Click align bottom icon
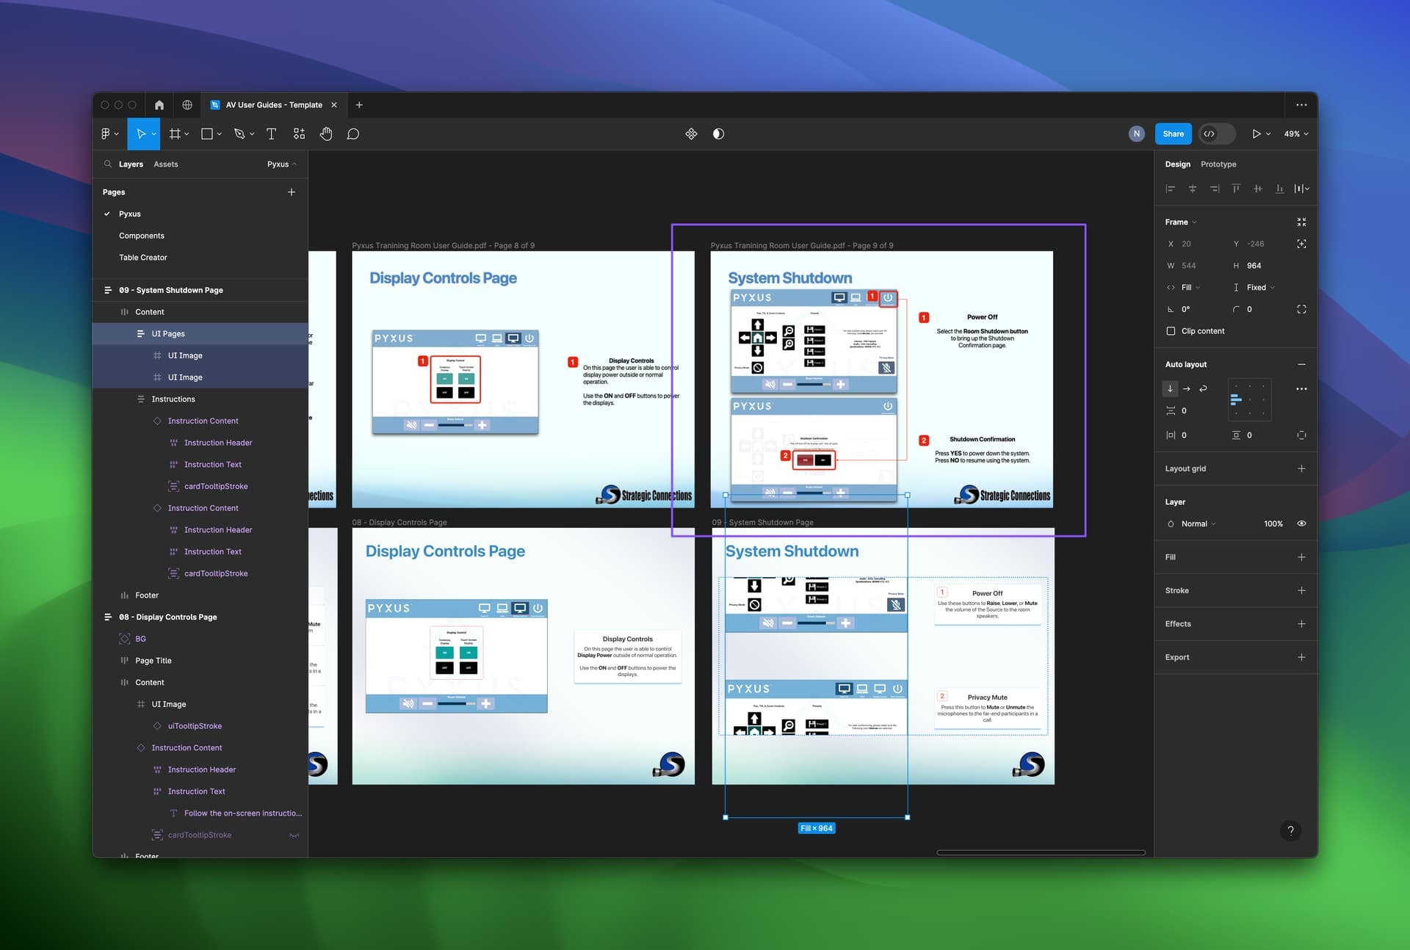The width and height of the screenshot is (1410, 950). click(1280, 189)
